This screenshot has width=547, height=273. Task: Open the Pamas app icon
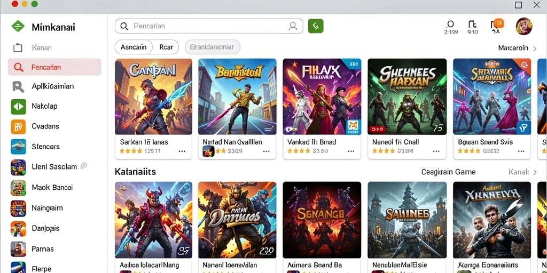[18, 249]
